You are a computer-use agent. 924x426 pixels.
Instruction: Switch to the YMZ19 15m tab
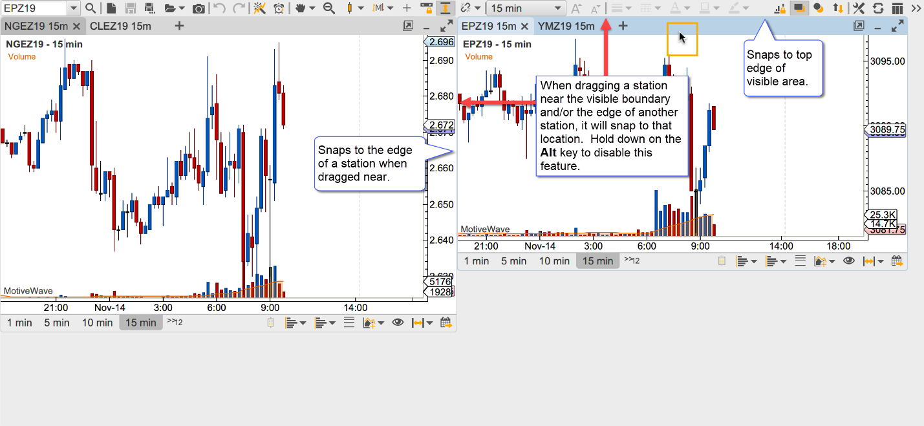(565, 26)
